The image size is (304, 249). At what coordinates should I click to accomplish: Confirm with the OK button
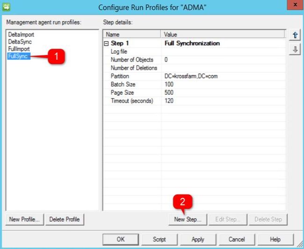coord(121,239)
